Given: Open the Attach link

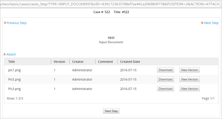Looking at the screenshot, I should [x=11, y=54].
